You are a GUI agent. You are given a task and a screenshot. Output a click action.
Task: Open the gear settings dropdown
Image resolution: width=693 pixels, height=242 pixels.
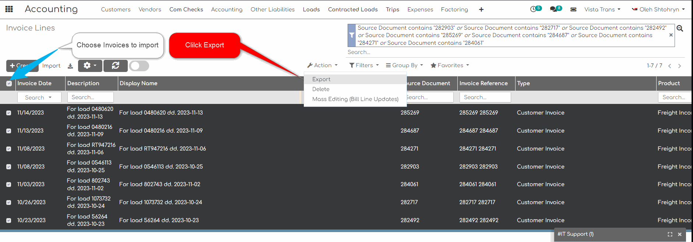(90, 66)
